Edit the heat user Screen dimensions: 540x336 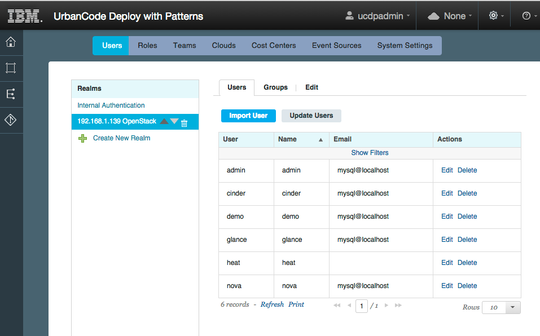[x=447, y=263]
